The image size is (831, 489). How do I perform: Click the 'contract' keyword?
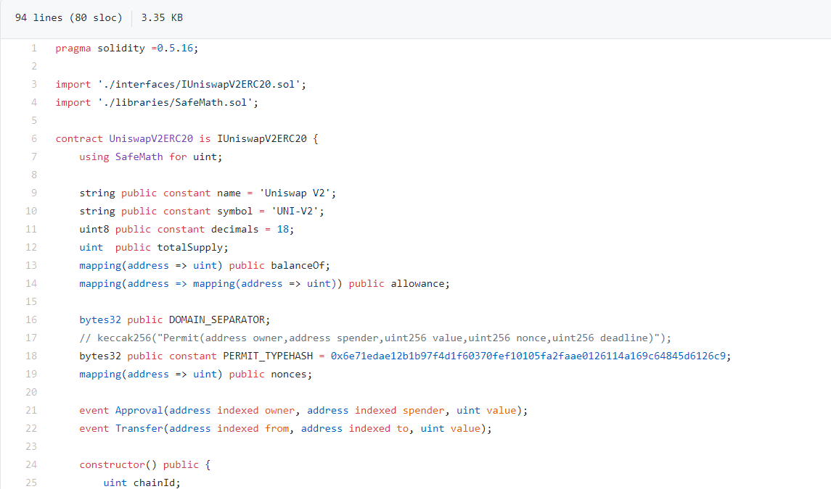(x=79, y=138)
